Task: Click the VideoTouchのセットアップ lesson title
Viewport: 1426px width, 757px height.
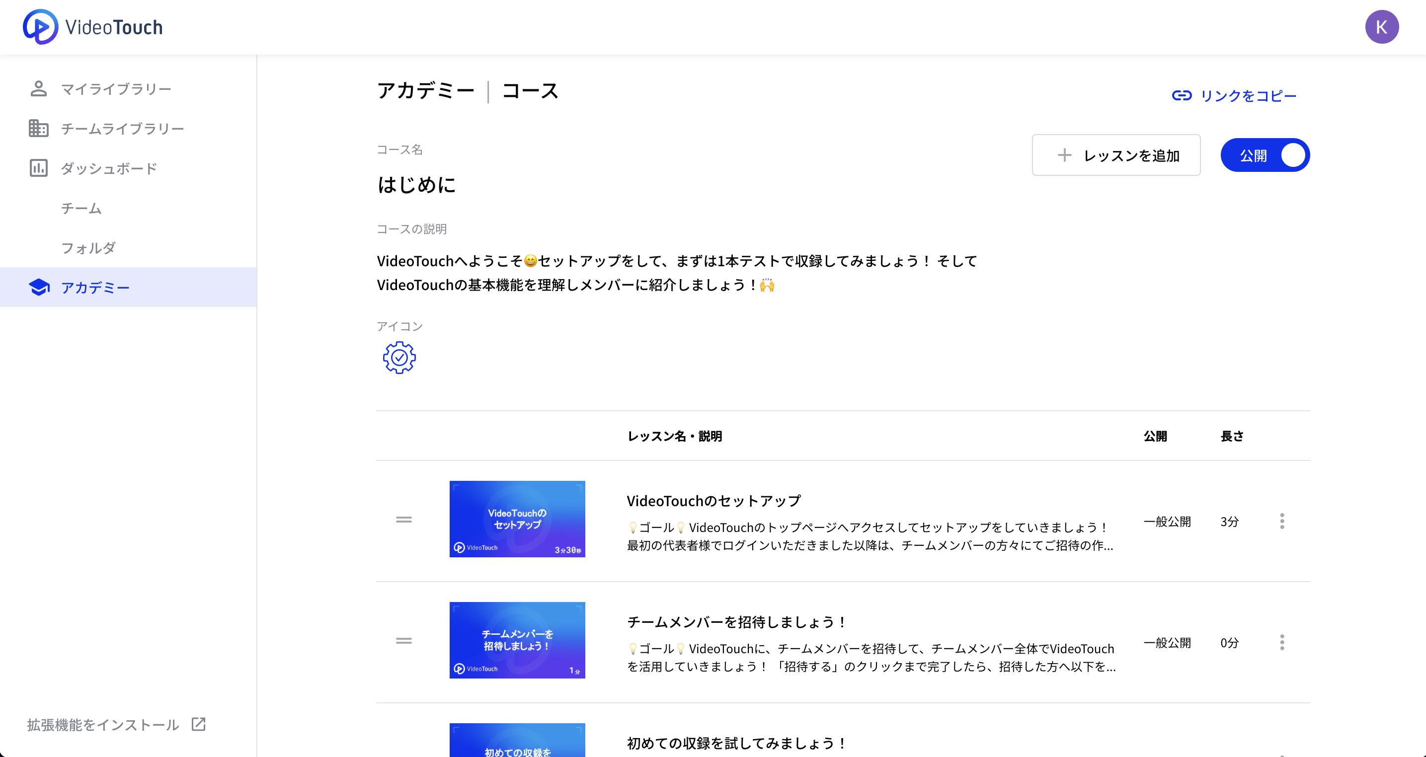Action: pyautogui.click(x=713, y=501)
